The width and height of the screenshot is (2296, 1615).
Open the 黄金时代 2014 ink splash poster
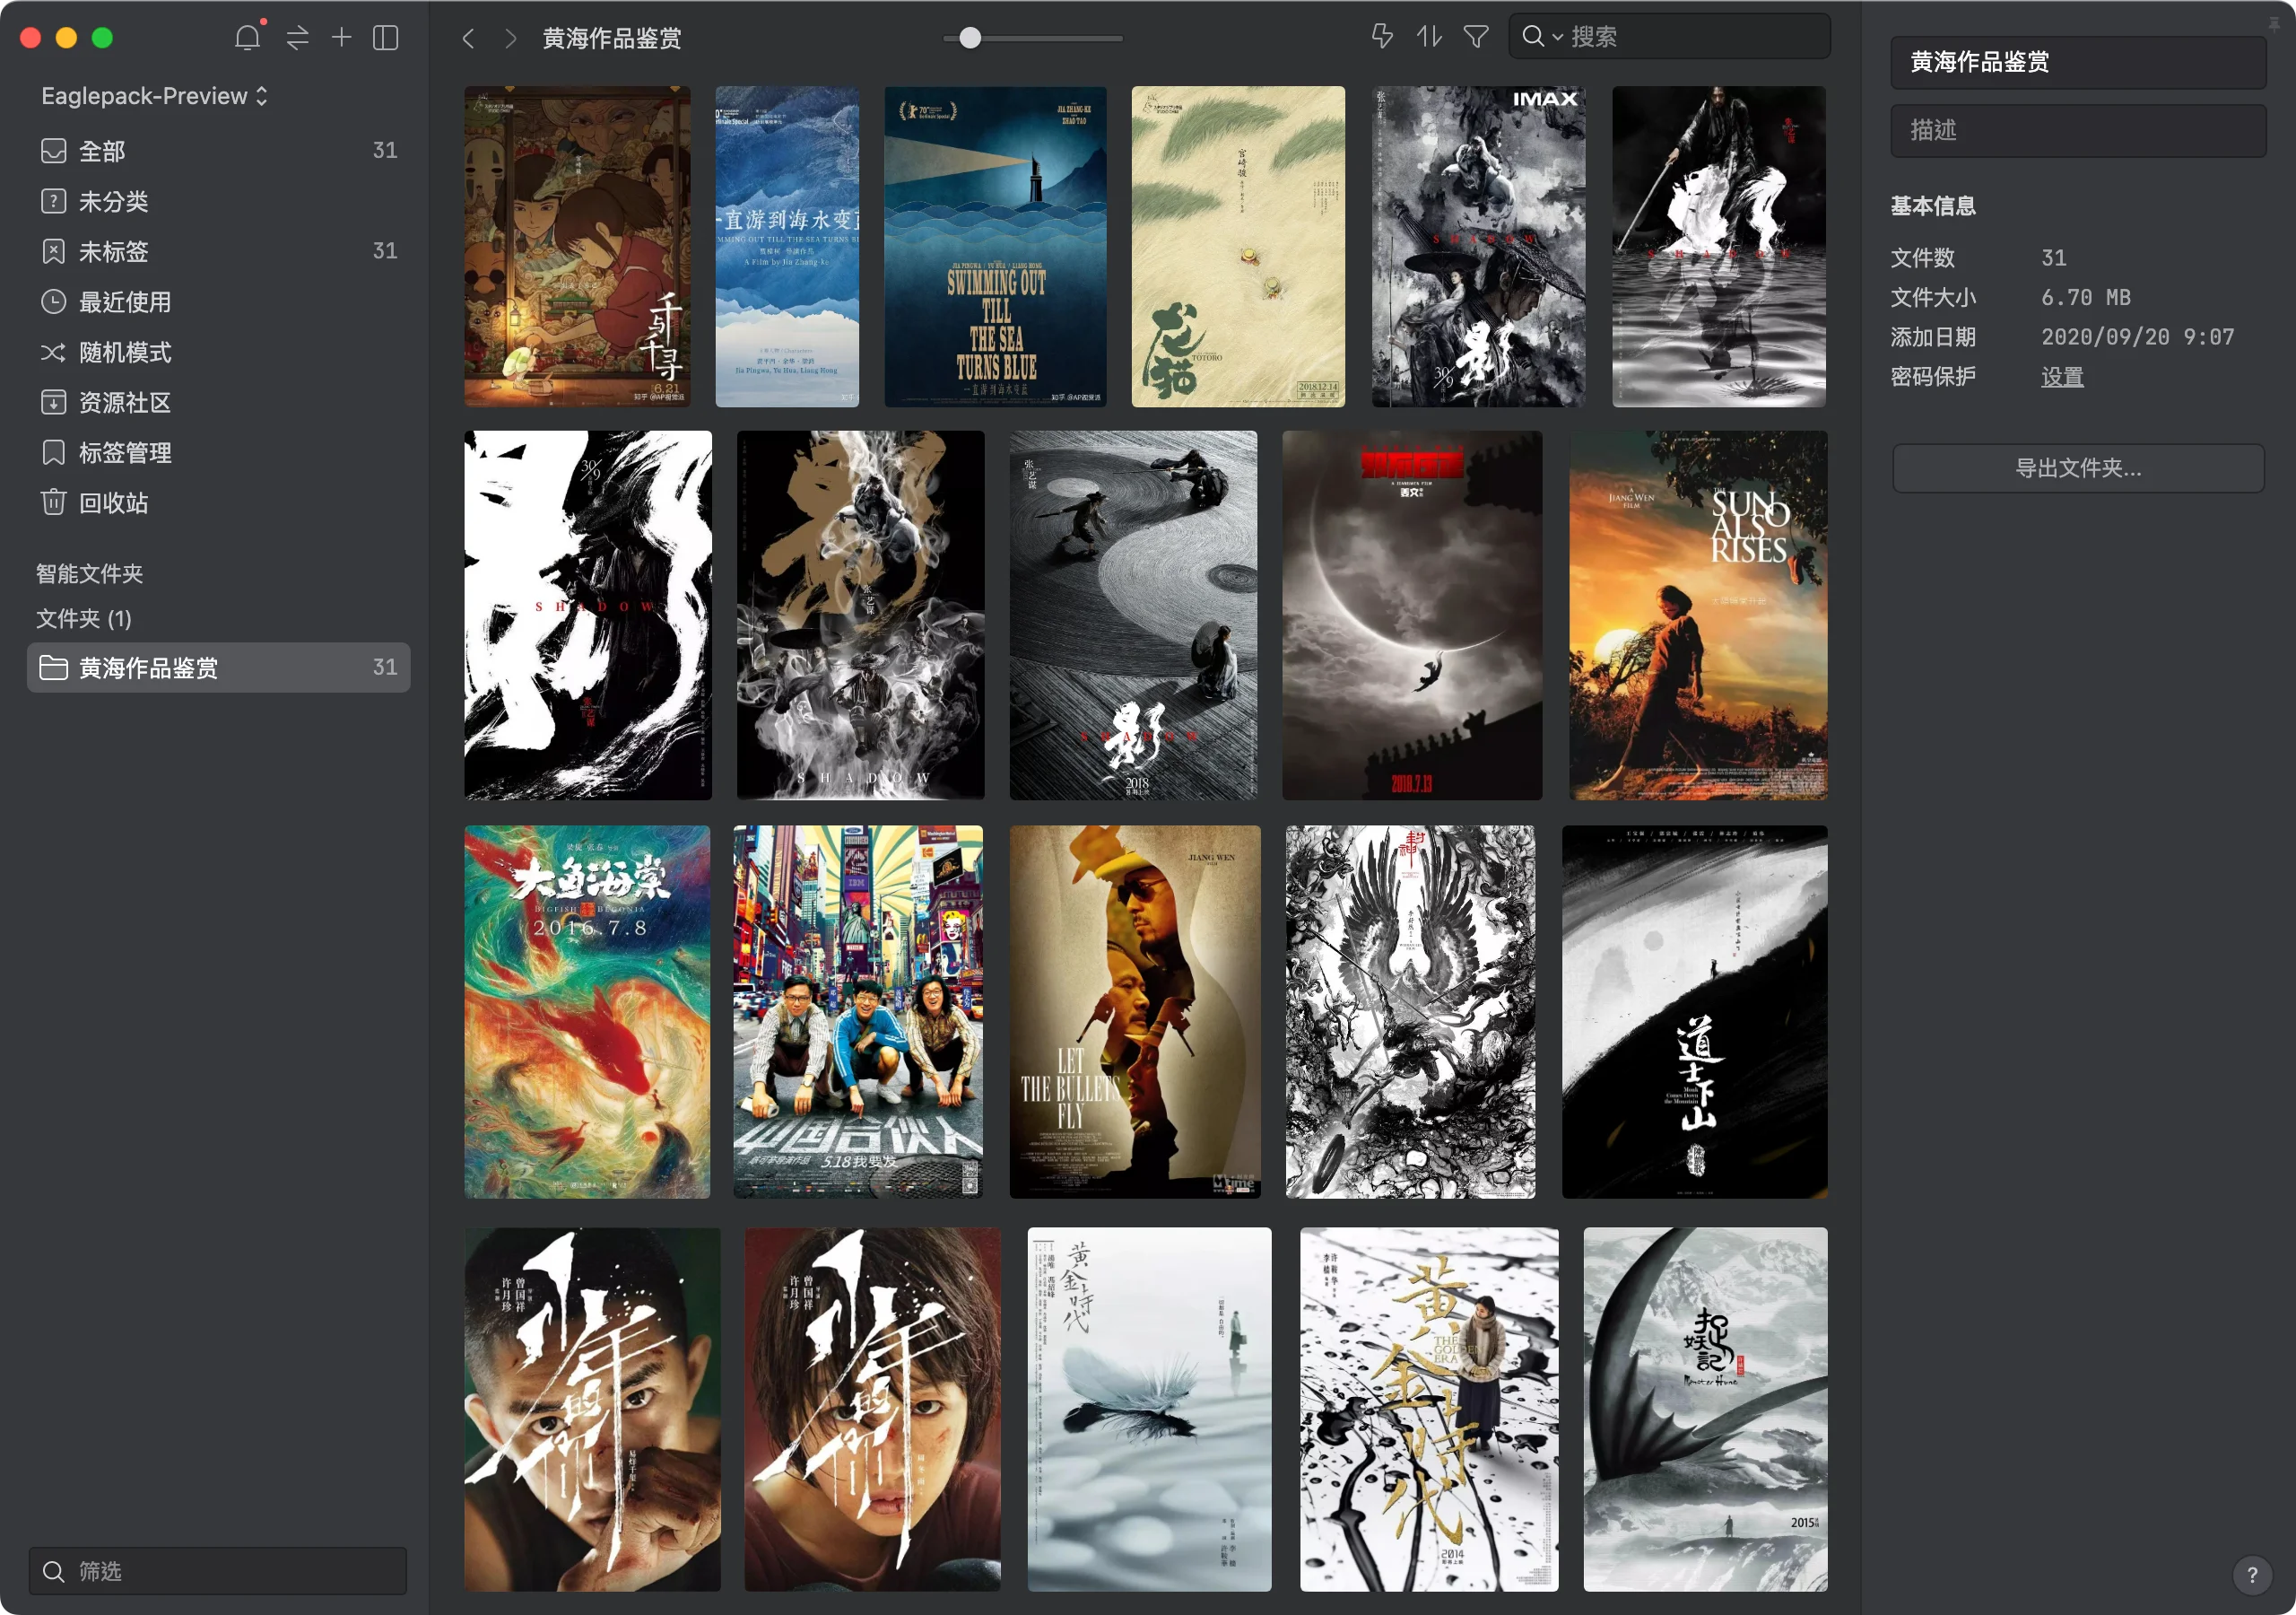[1429, 1409]
